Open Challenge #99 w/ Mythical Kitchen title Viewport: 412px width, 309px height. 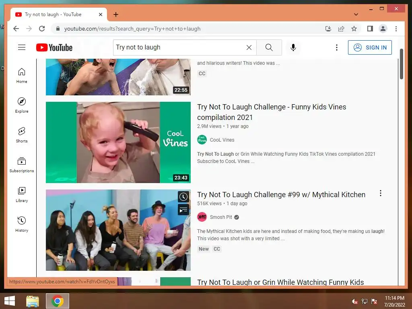[281, 194]
